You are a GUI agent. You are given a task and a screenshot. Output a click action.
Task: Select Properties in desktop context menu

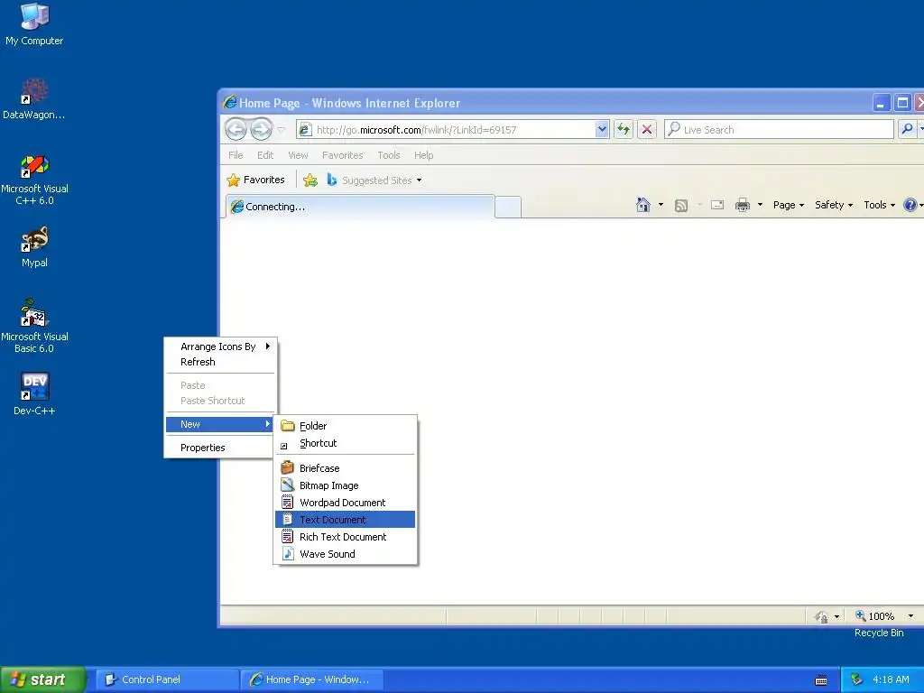coord(219,448)
